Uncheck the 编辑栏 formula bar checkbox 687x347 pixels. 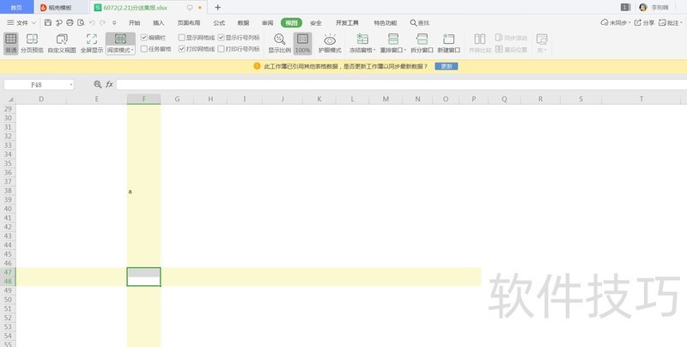pyautogui.click(x=144, y=38)
